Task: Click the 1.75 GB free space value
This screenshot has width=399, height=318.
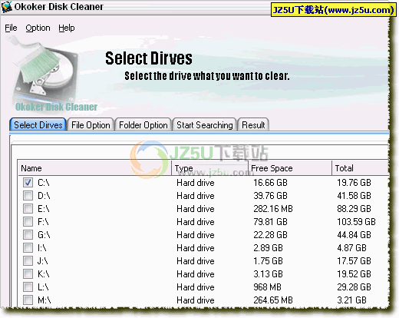Action: point(268,261)
